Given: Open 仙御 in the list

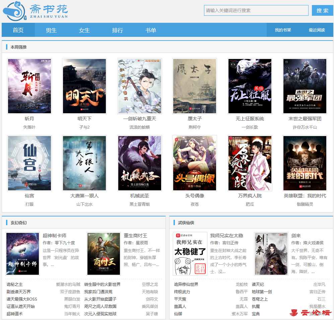Looking at the screenshot, I should coord(178,314).
